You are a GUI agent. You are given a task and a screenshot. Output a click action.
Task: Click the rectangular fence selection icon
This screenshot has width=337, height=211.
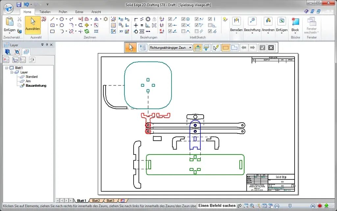coord(225,48)
